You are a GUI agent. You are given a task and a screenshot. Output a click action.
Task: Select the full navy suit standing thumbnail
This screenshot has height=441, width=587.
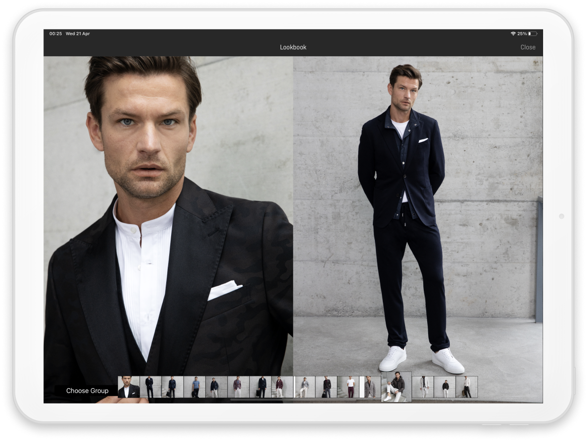[x=150, y=387]
